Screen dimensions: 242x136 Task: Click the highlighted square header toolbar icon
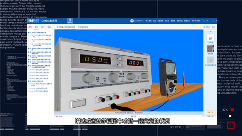[70, 21]
